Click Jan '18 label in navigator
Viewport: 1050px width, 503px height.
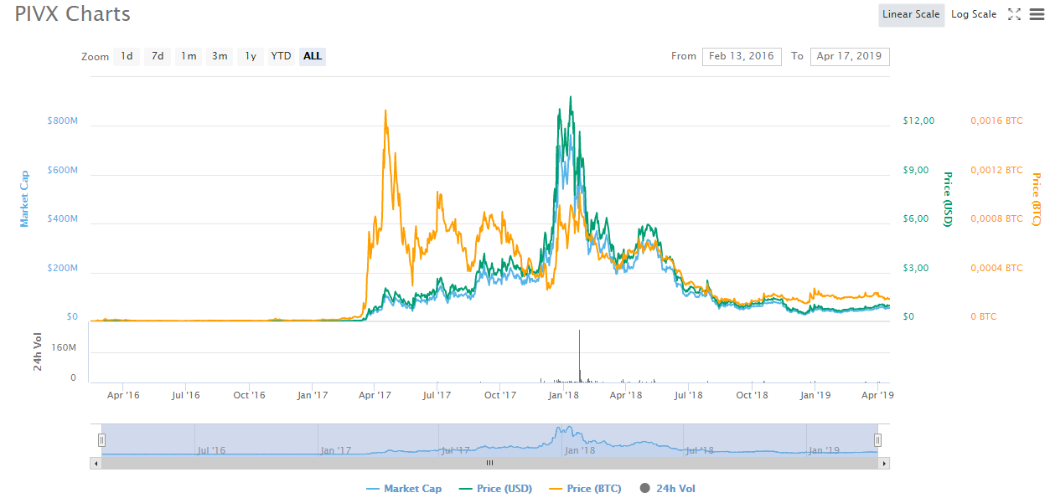pyautogui.click(x=580, y=450)
